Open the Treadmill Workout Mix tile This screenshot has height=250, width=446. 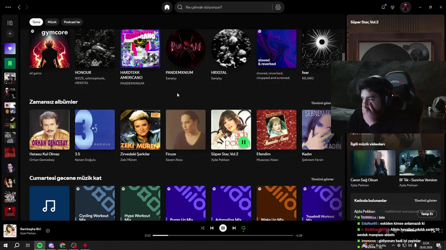(x=322, y=203)
